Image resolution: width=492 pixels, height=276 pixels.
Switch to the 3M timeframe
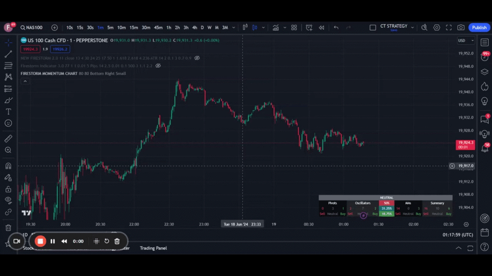click(225, 27)
